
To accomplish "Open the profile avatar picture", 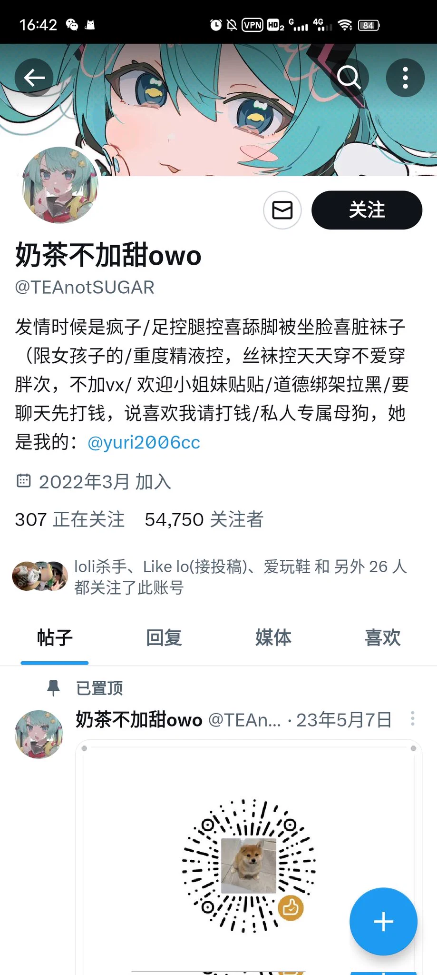I will pyautogui.click(x=60, y=185).
